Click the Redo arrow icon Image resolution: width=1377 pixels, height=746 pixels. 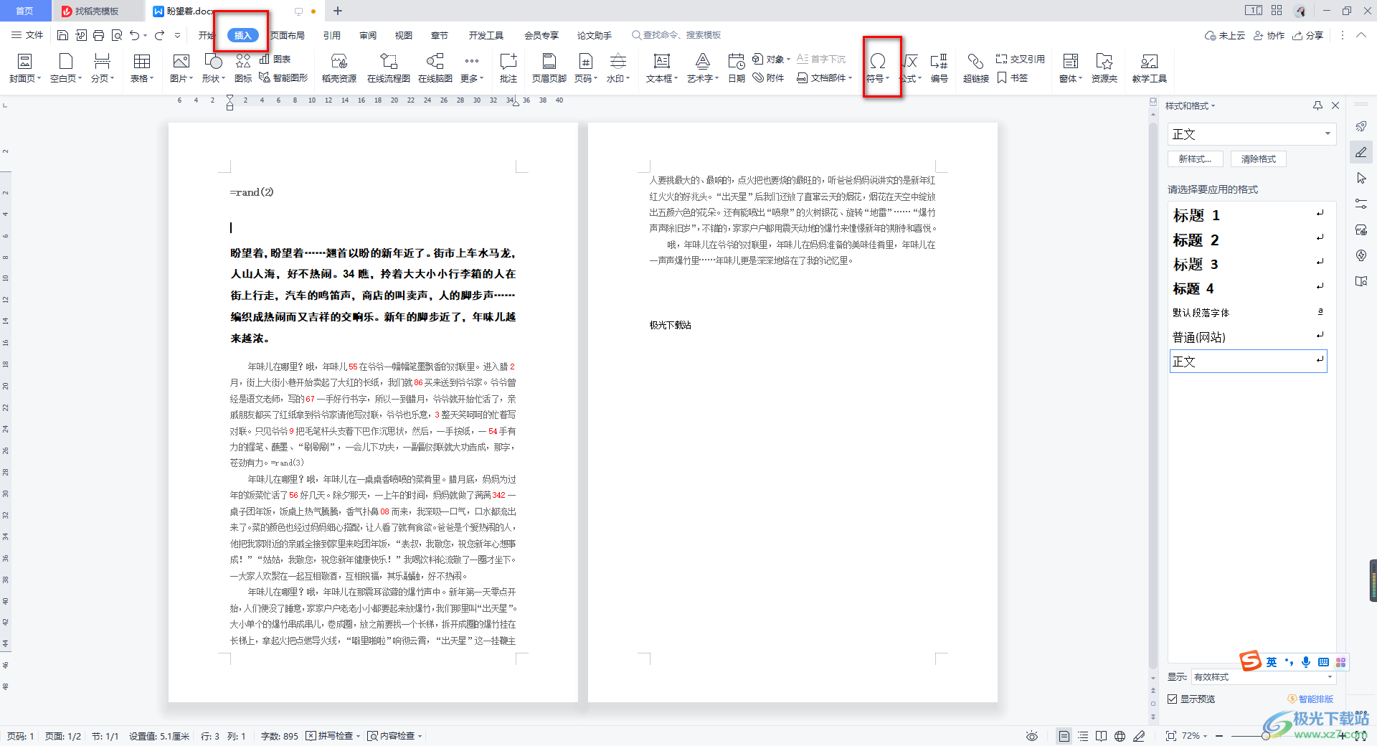159,35
